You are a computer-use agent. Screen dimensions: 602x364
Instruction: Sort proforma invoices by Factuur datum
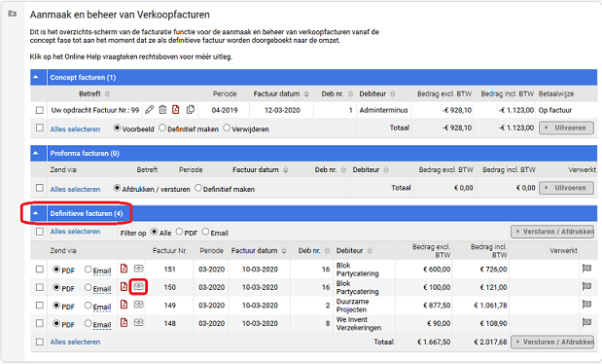(x=286, y=170)
